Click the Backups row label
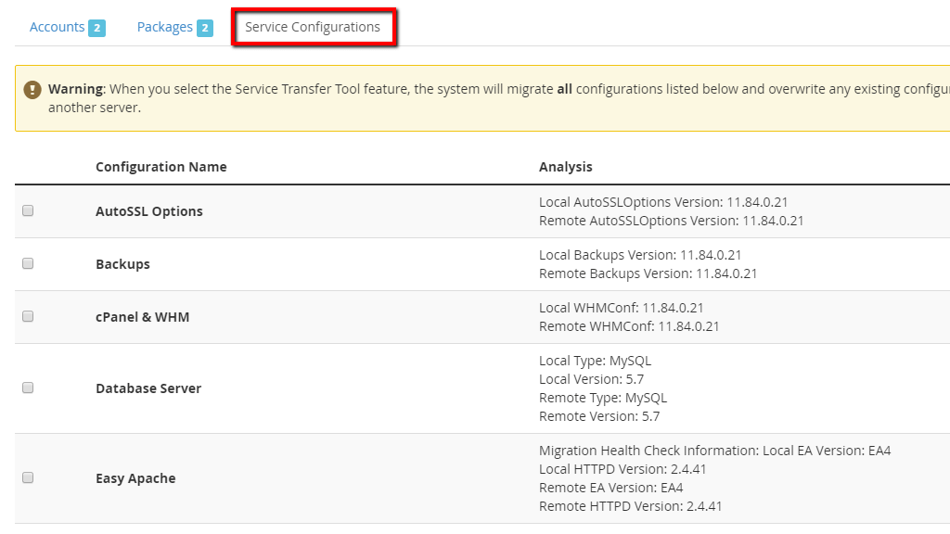Screen dimensions: 950x534 [123, 264]
